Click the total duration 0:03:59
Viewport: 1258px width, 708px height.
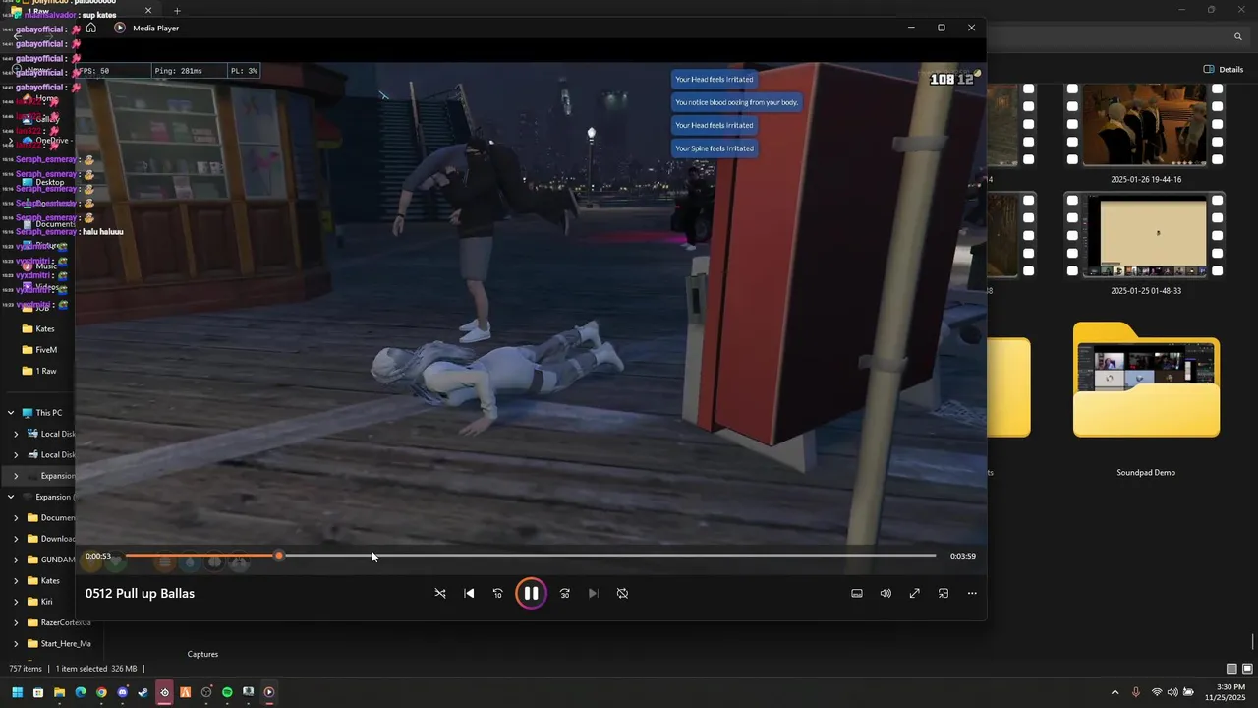coord(963,556)
